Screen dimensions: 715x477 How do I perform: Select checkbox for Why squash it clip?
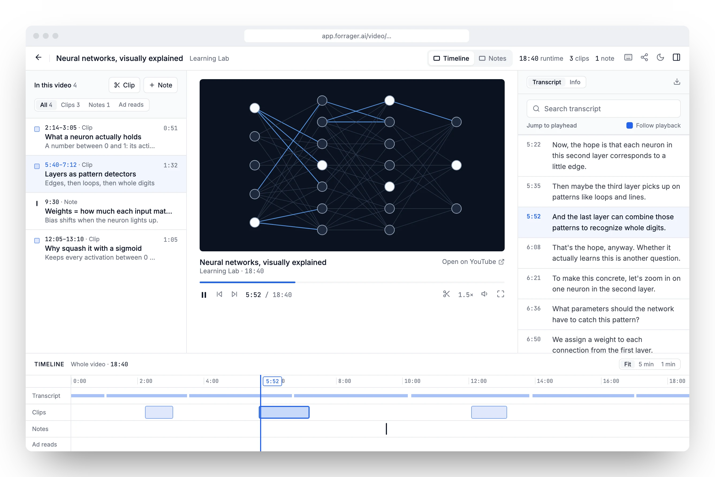tap(37, 240)
